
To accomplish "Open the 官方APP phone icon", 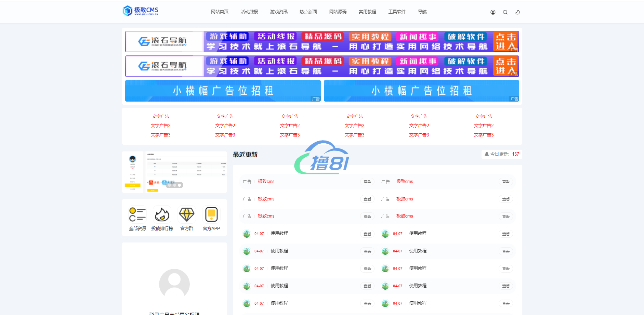I will click(211, 214).
